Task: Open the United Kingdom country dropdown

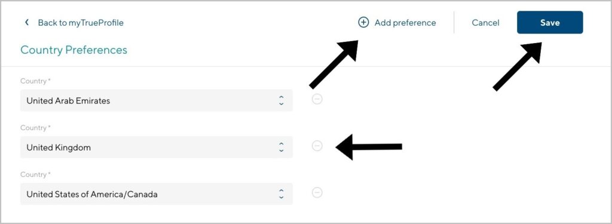Action: click(x=156, y=147)
